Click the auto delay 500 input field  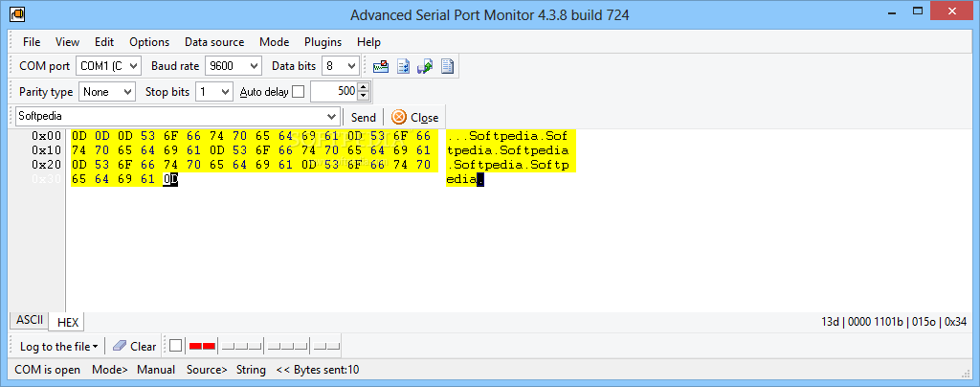[x=334, y=92]
